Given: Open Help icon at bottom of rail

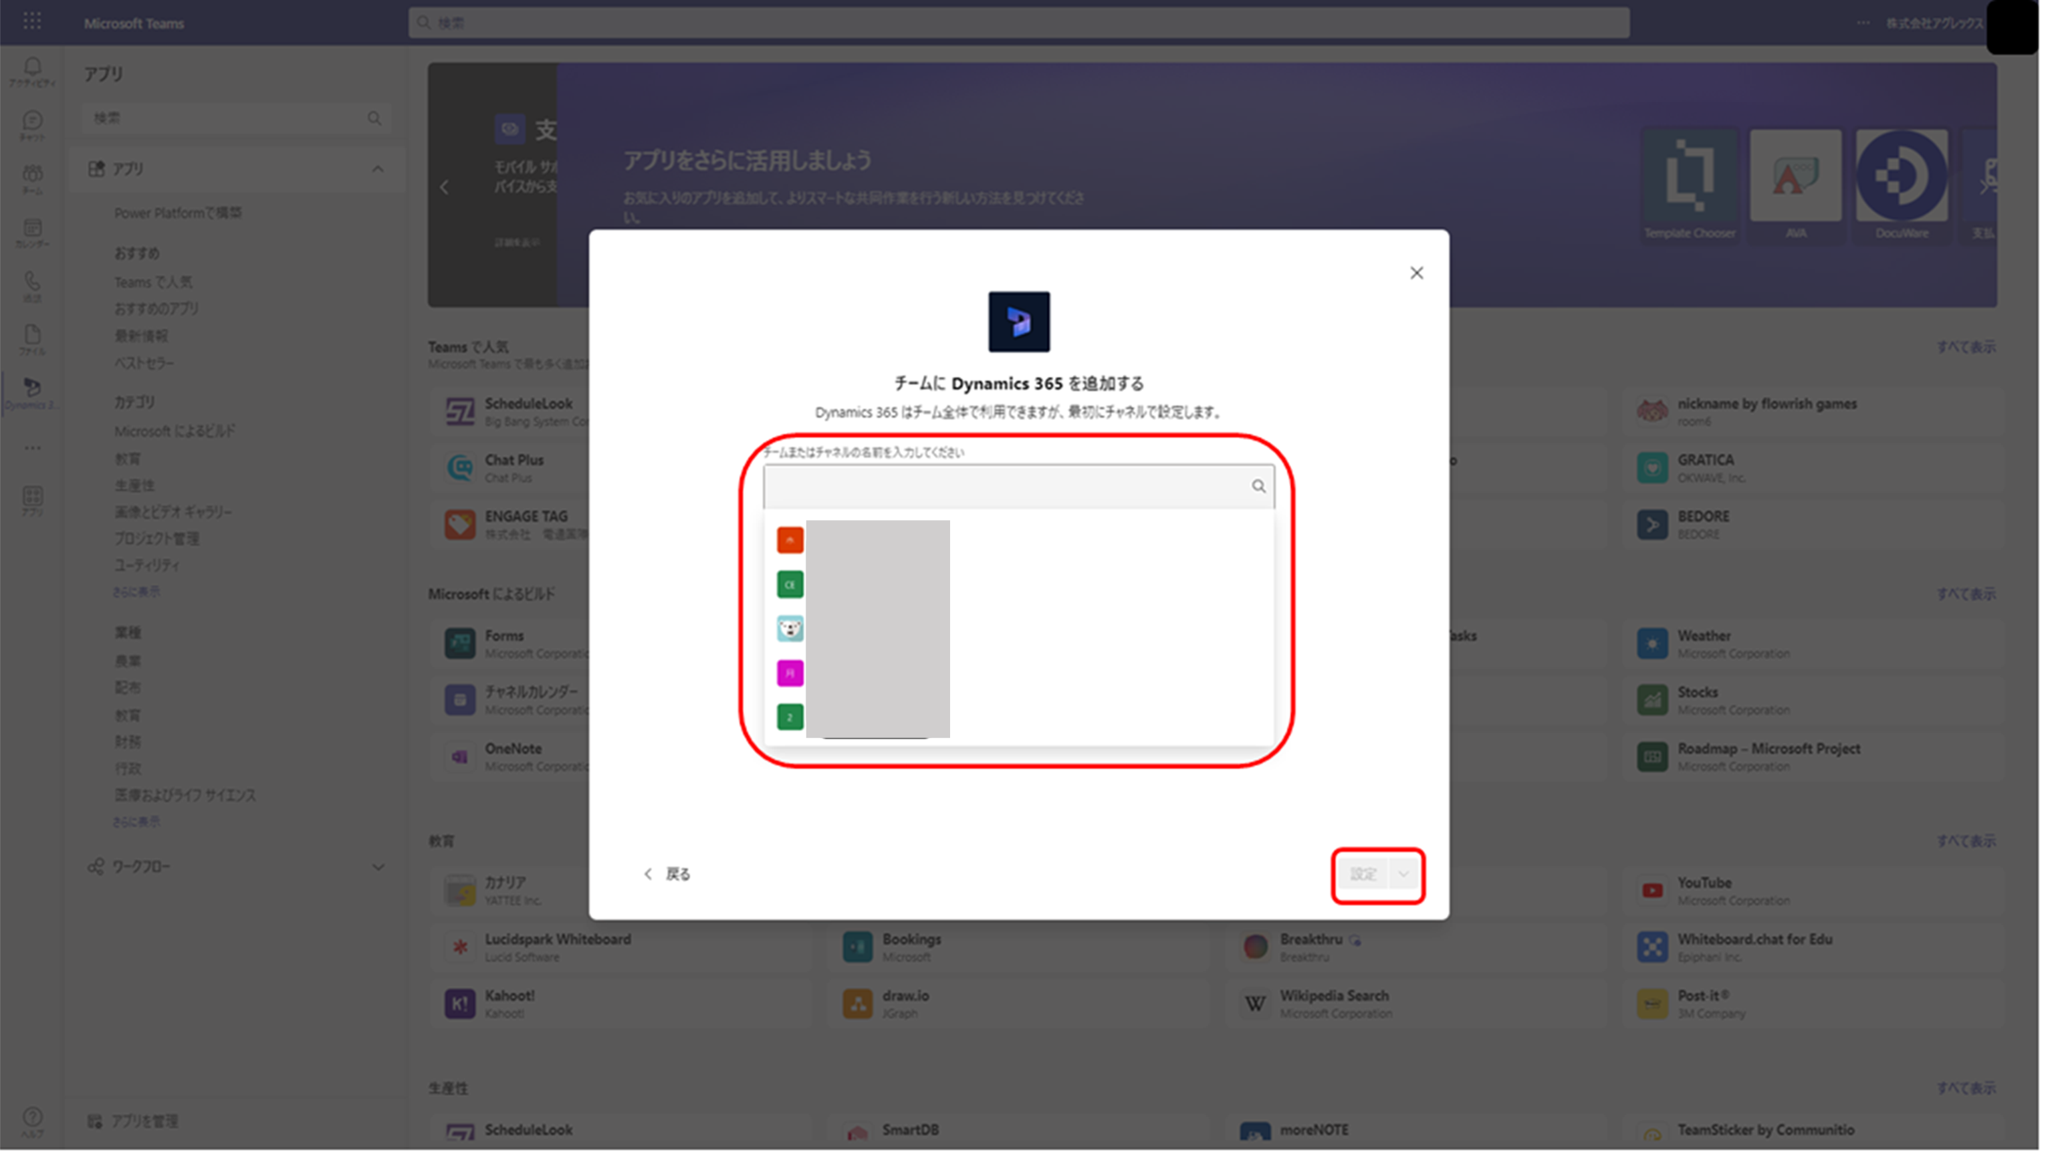Looking at the screenshot, I should tap(33, 1122).
